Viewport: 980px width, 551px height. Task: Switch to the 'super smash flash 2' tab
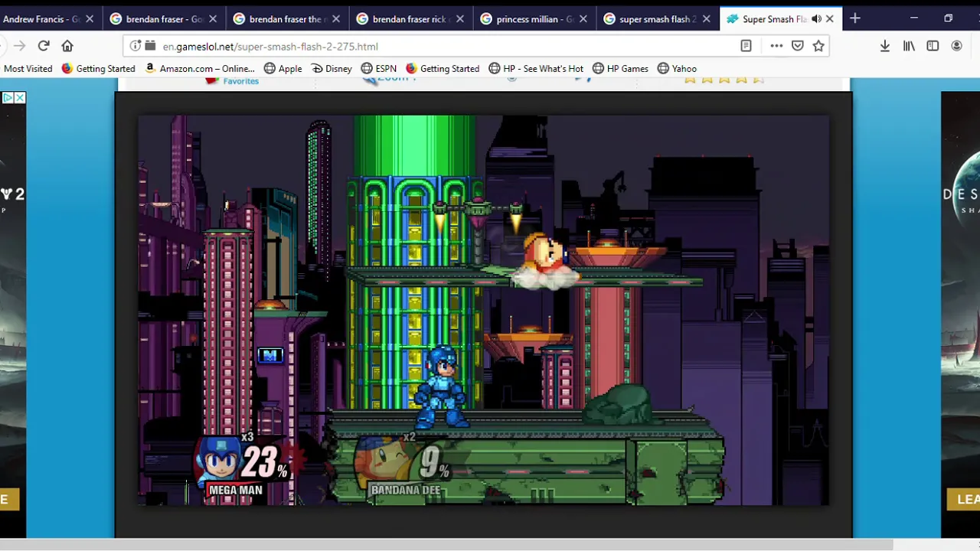pos(657,19)
